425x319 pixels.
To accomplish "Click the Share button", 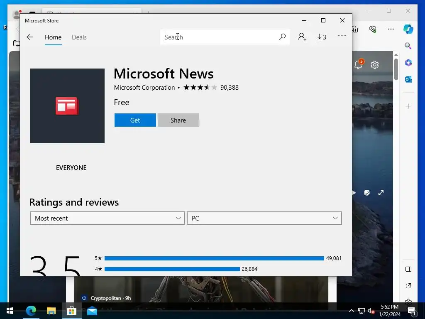I will pos(178,120).
